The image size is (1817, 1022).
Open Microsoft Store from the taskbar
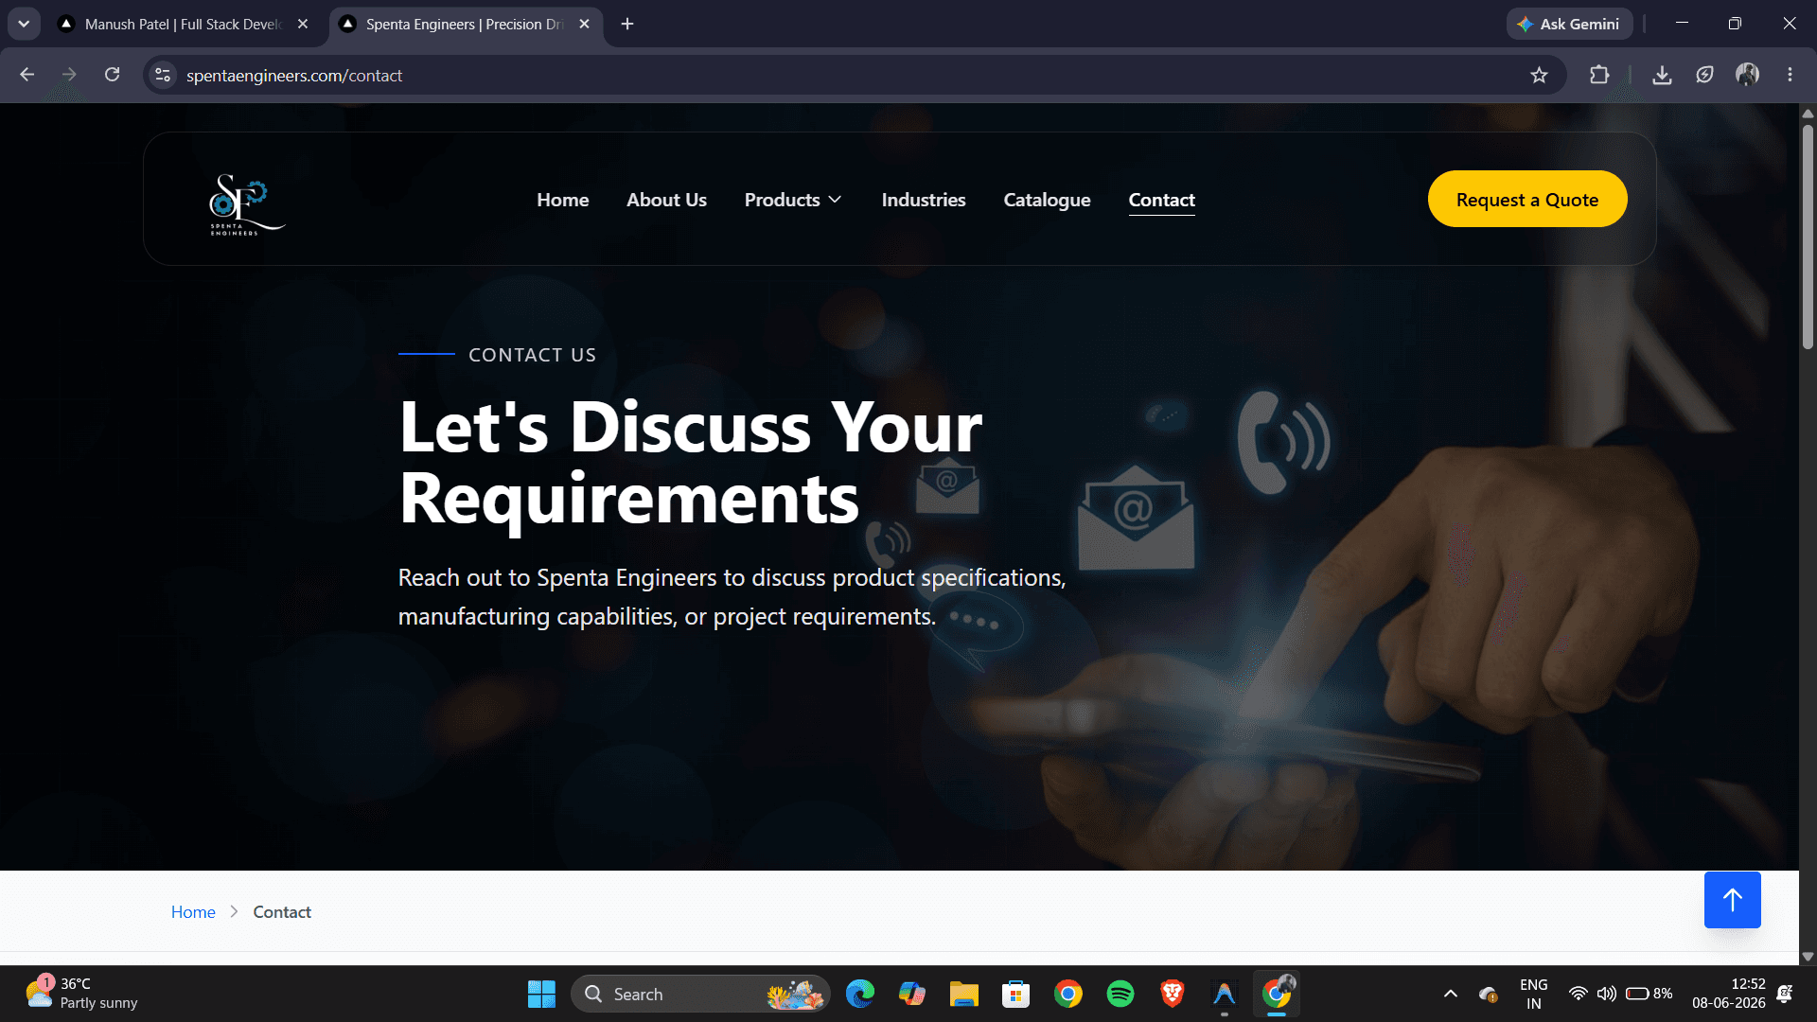[1016, 994]
